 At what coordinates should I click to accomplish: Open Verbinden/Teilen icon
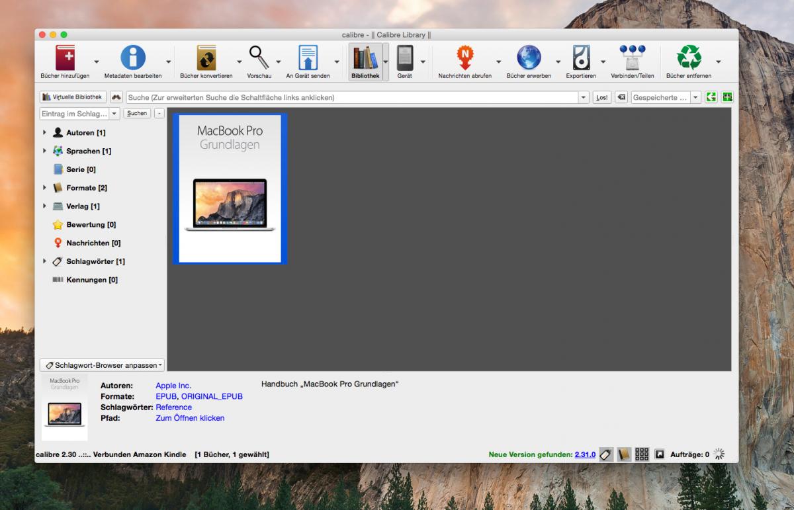click(633, 58)
